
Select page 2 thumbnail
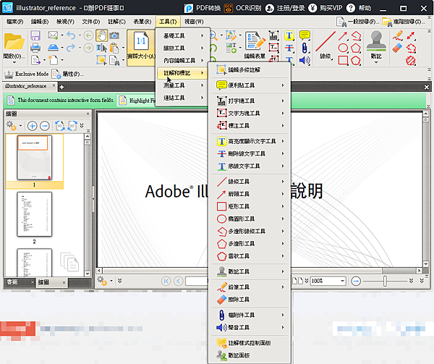(34, 214)
